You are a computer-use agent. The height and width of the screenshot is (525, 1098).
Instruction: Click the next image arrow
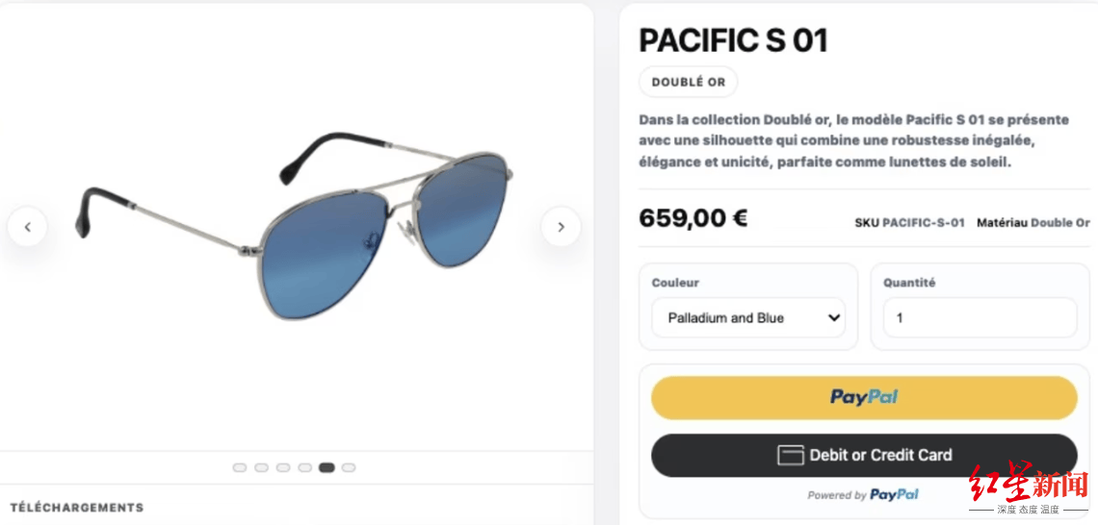pos(561,227)
